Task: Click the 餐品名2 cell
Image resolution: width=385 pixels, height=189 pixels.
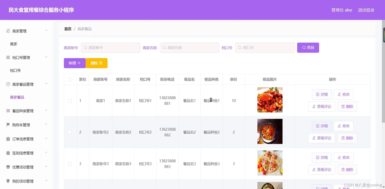Action: tap(189, 132)
